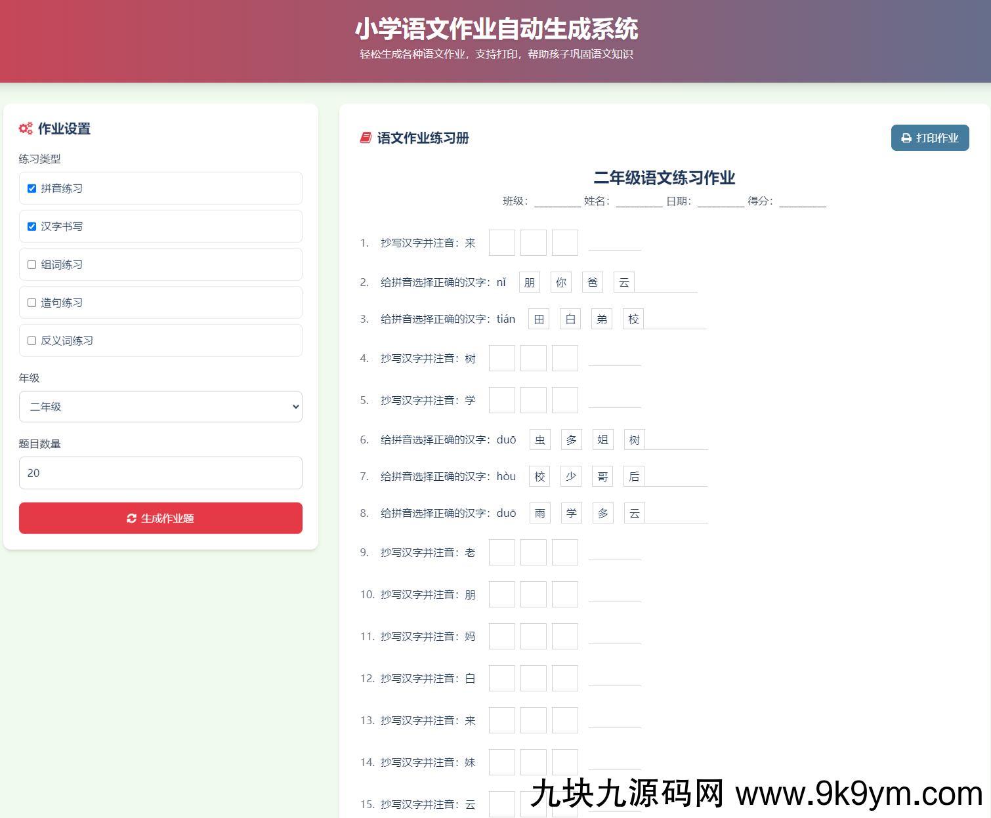This screenshot has height=818, width=991.
Task: Open the 年级 grade dropdown
Action: 160,407
